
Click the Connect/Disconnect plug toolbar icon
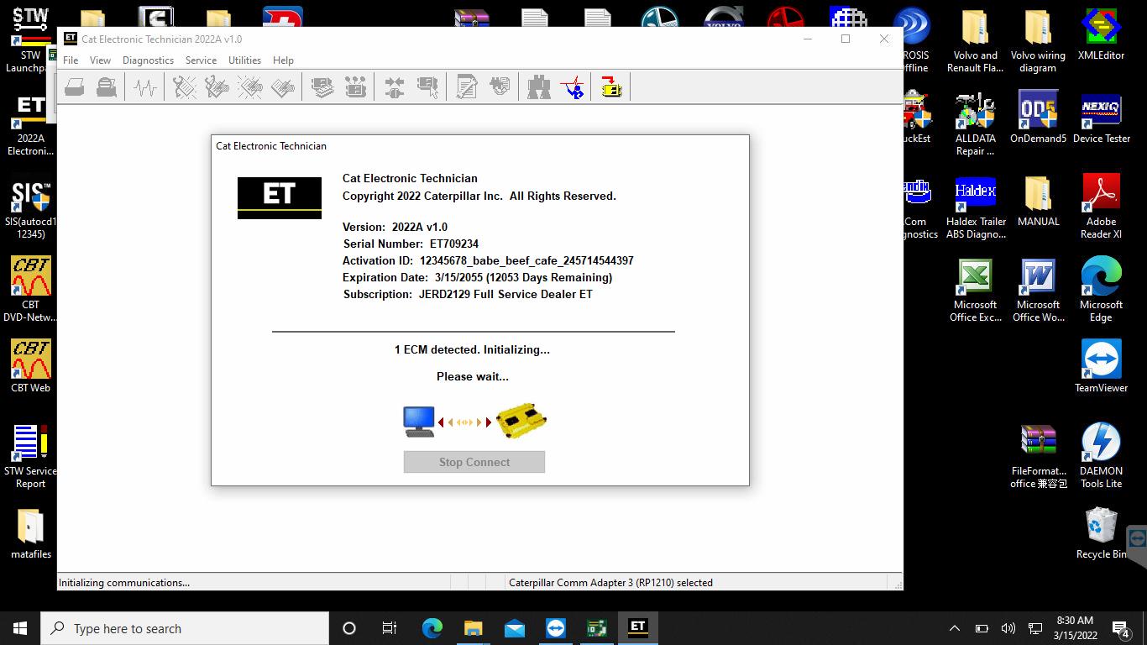[395, 87]
